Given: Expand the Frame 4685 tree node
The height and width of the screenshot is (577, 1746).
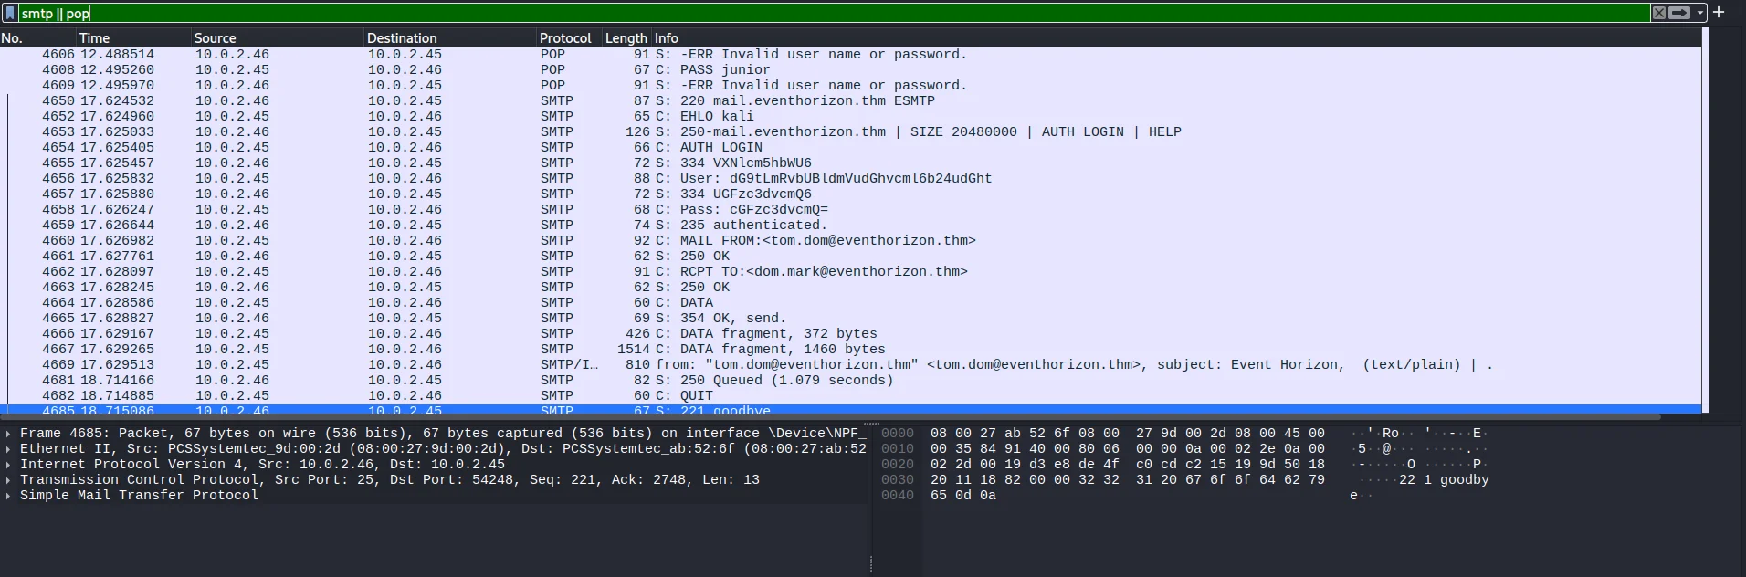Looking at the screenshot, I should point(8,434).
